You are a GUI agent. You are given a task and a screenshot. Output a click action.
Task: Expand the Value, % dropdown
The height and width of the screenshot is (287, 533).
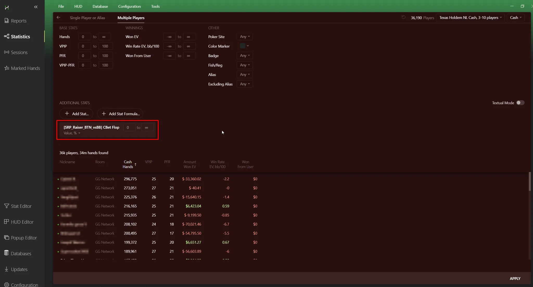click(x=72, y=133)
